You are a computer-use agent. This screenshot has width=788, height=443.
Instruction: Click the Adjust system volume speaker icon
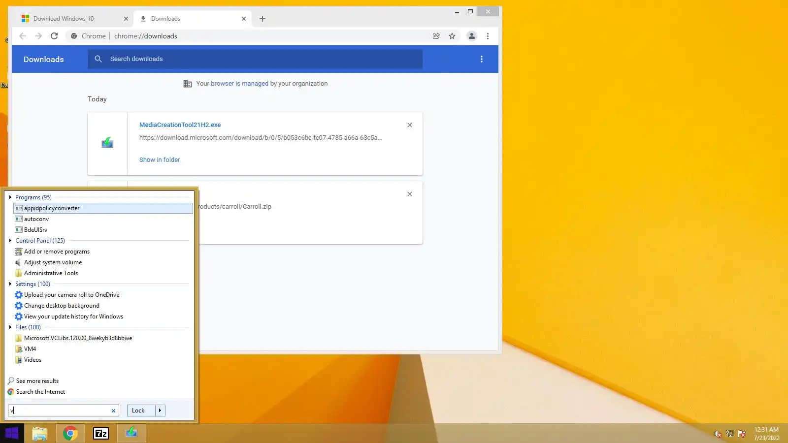click(19, 262)
